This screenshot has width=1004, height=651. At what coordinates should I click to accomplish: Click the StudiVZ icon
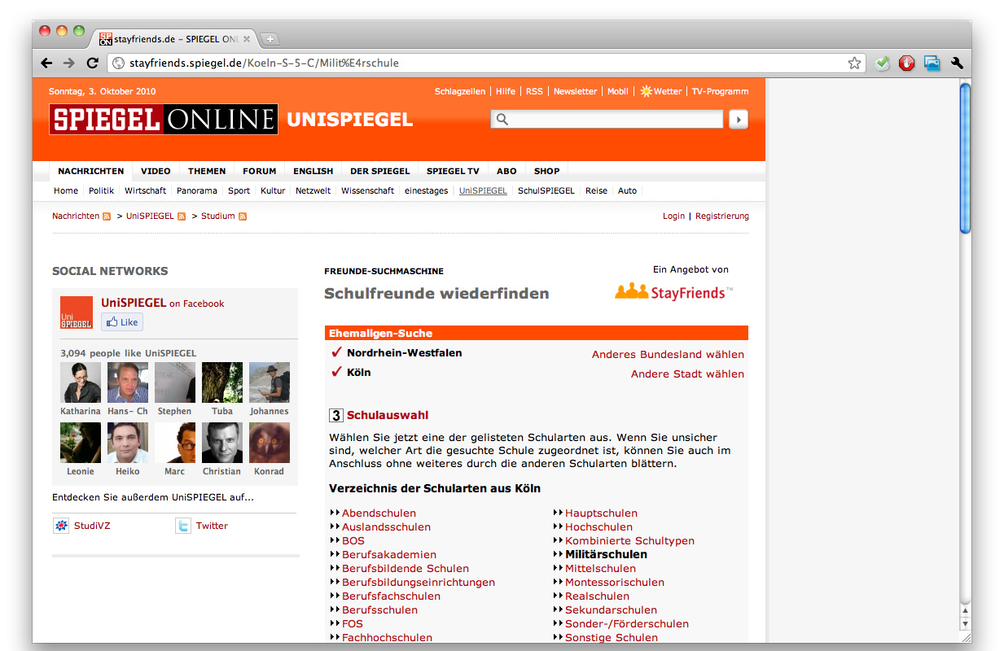(61, 526)
